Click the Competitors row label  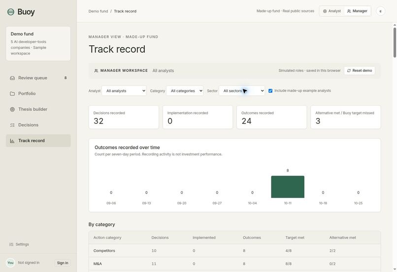pyautogui.click(x=104, y=251)
